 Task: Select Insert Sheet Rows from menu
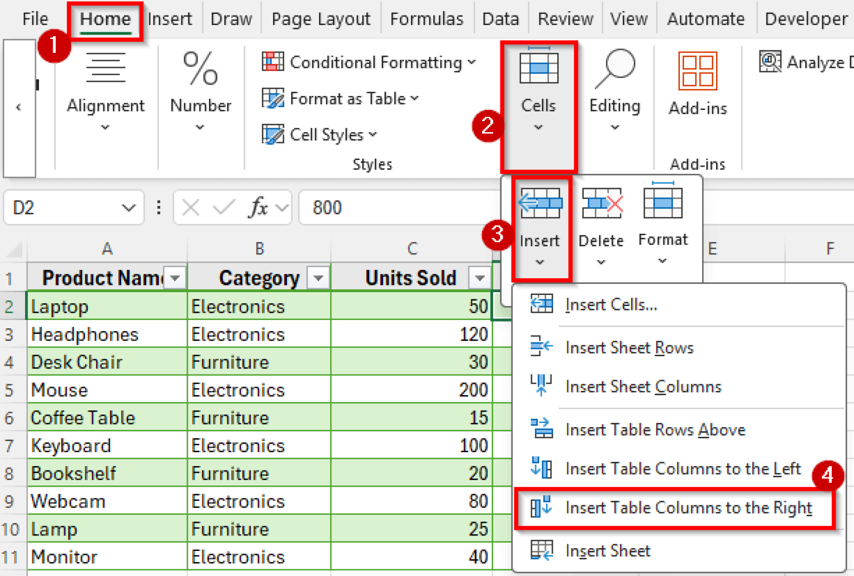629,348
